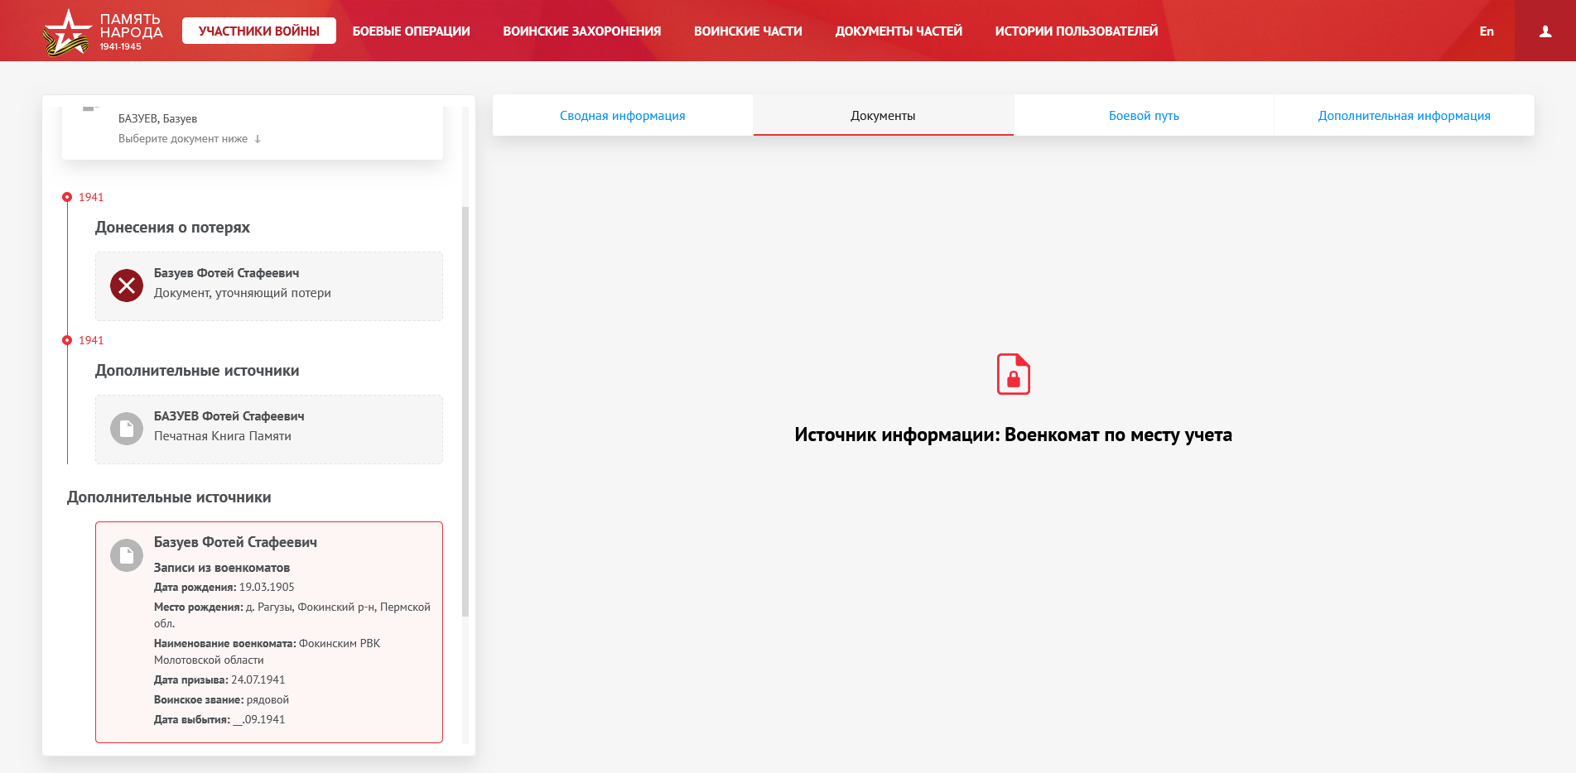Click the second 1941 timeline marker dot

pyautogui.click(x=67, y=340)
